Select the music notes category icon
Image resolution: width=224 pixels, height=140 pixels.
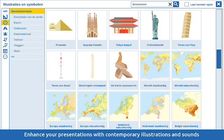click(x=5, y=40)
